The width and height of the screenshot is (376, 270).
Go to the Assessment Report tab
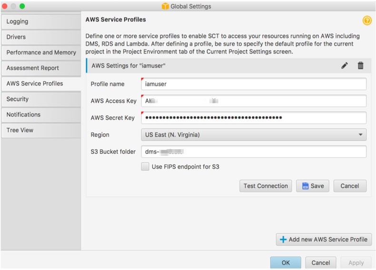pyautogui.click(x=41, y=68)
